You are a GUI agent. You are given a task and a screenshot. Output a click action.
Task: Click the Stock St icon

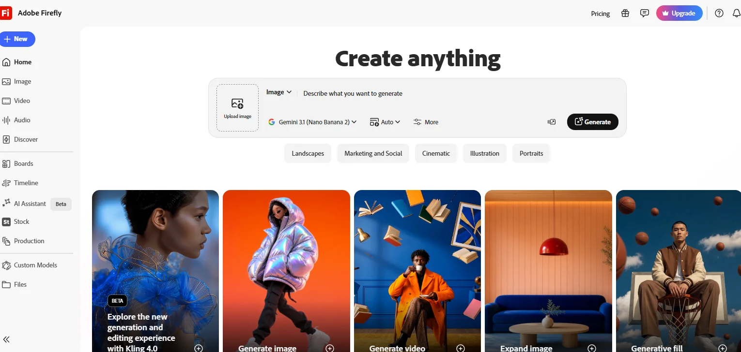pyautogui.click(x=6, y=222)
